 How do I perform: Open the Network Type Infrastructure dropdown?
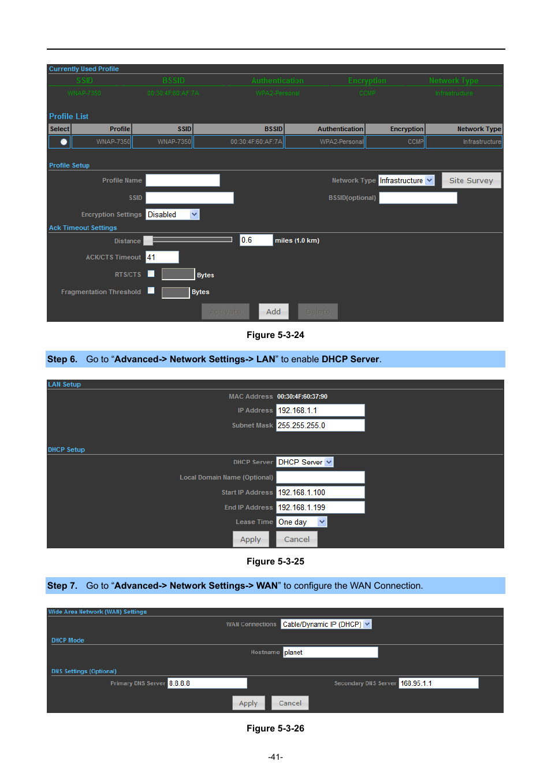coord(406,180)
